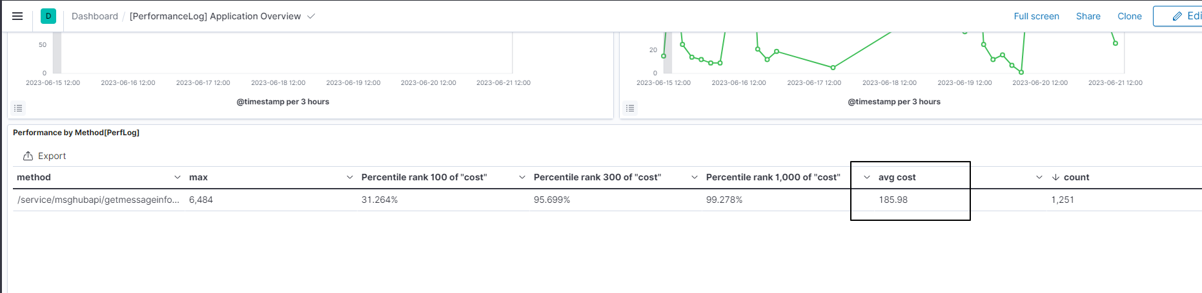Open the max column options chevron
This screenshot has width=1202, height=293.
point(350,177)
